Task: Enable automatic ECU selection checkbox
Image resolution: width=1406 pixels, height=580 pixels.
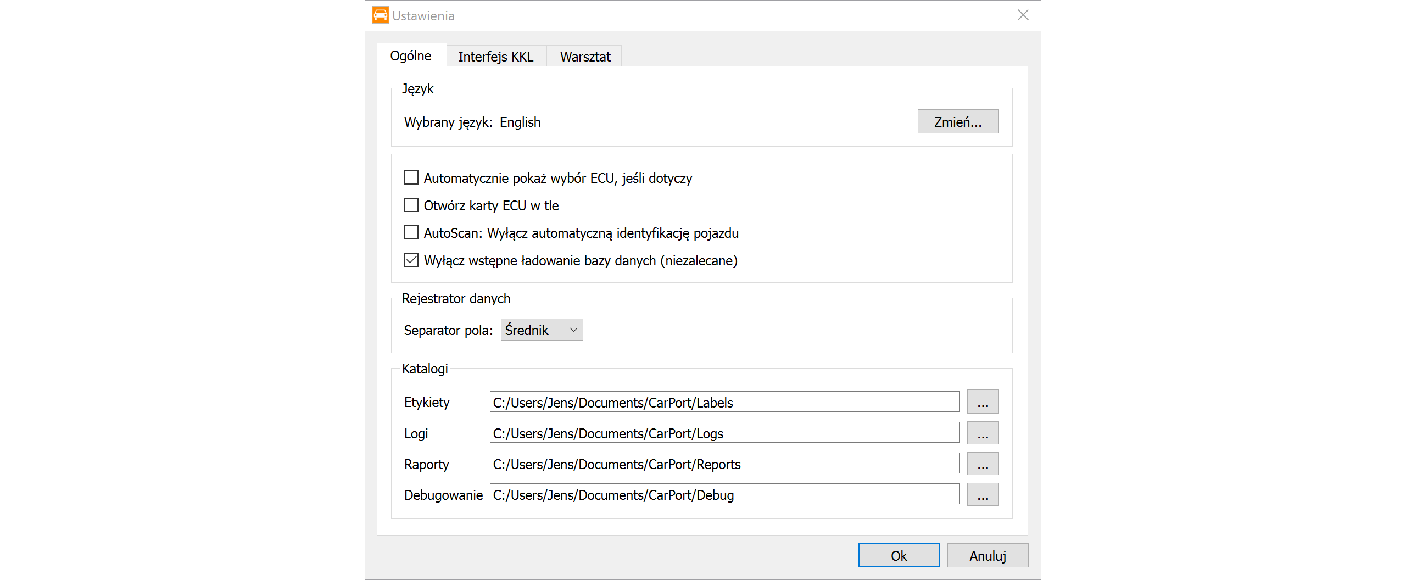Action: tap(411, 178)
